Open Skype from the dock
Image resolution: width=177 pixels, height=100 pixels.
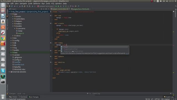3,71
